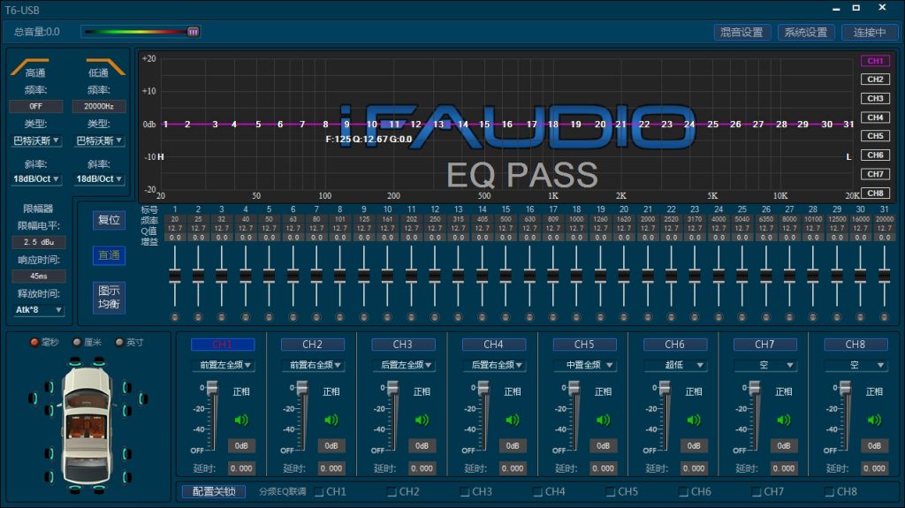Select the milliseconds delay unit
This screenshot has width=905, height=508.
pyautogui.click(x=34, y=342)
